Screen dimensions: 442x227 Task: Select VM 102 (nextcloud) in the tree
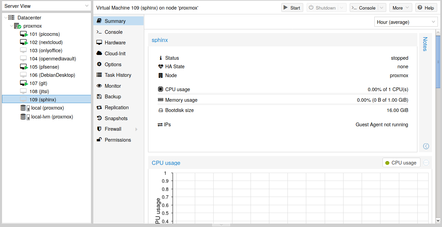click(46, 42)
